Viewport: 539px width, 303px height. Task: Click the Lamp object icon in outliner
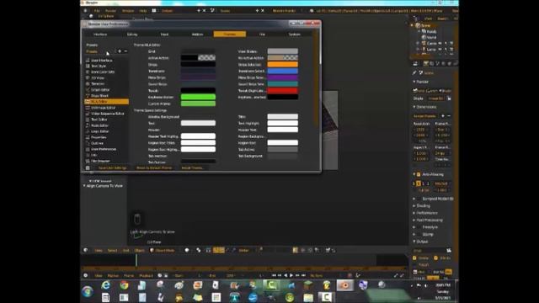pos(424,50)
